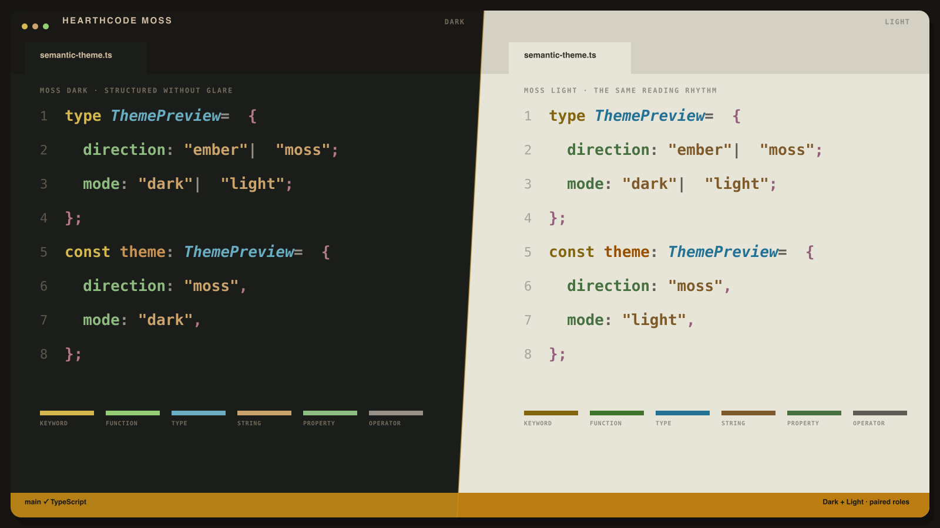
Task: Click the mode property on light pane line 3
Action: point(585,184)
